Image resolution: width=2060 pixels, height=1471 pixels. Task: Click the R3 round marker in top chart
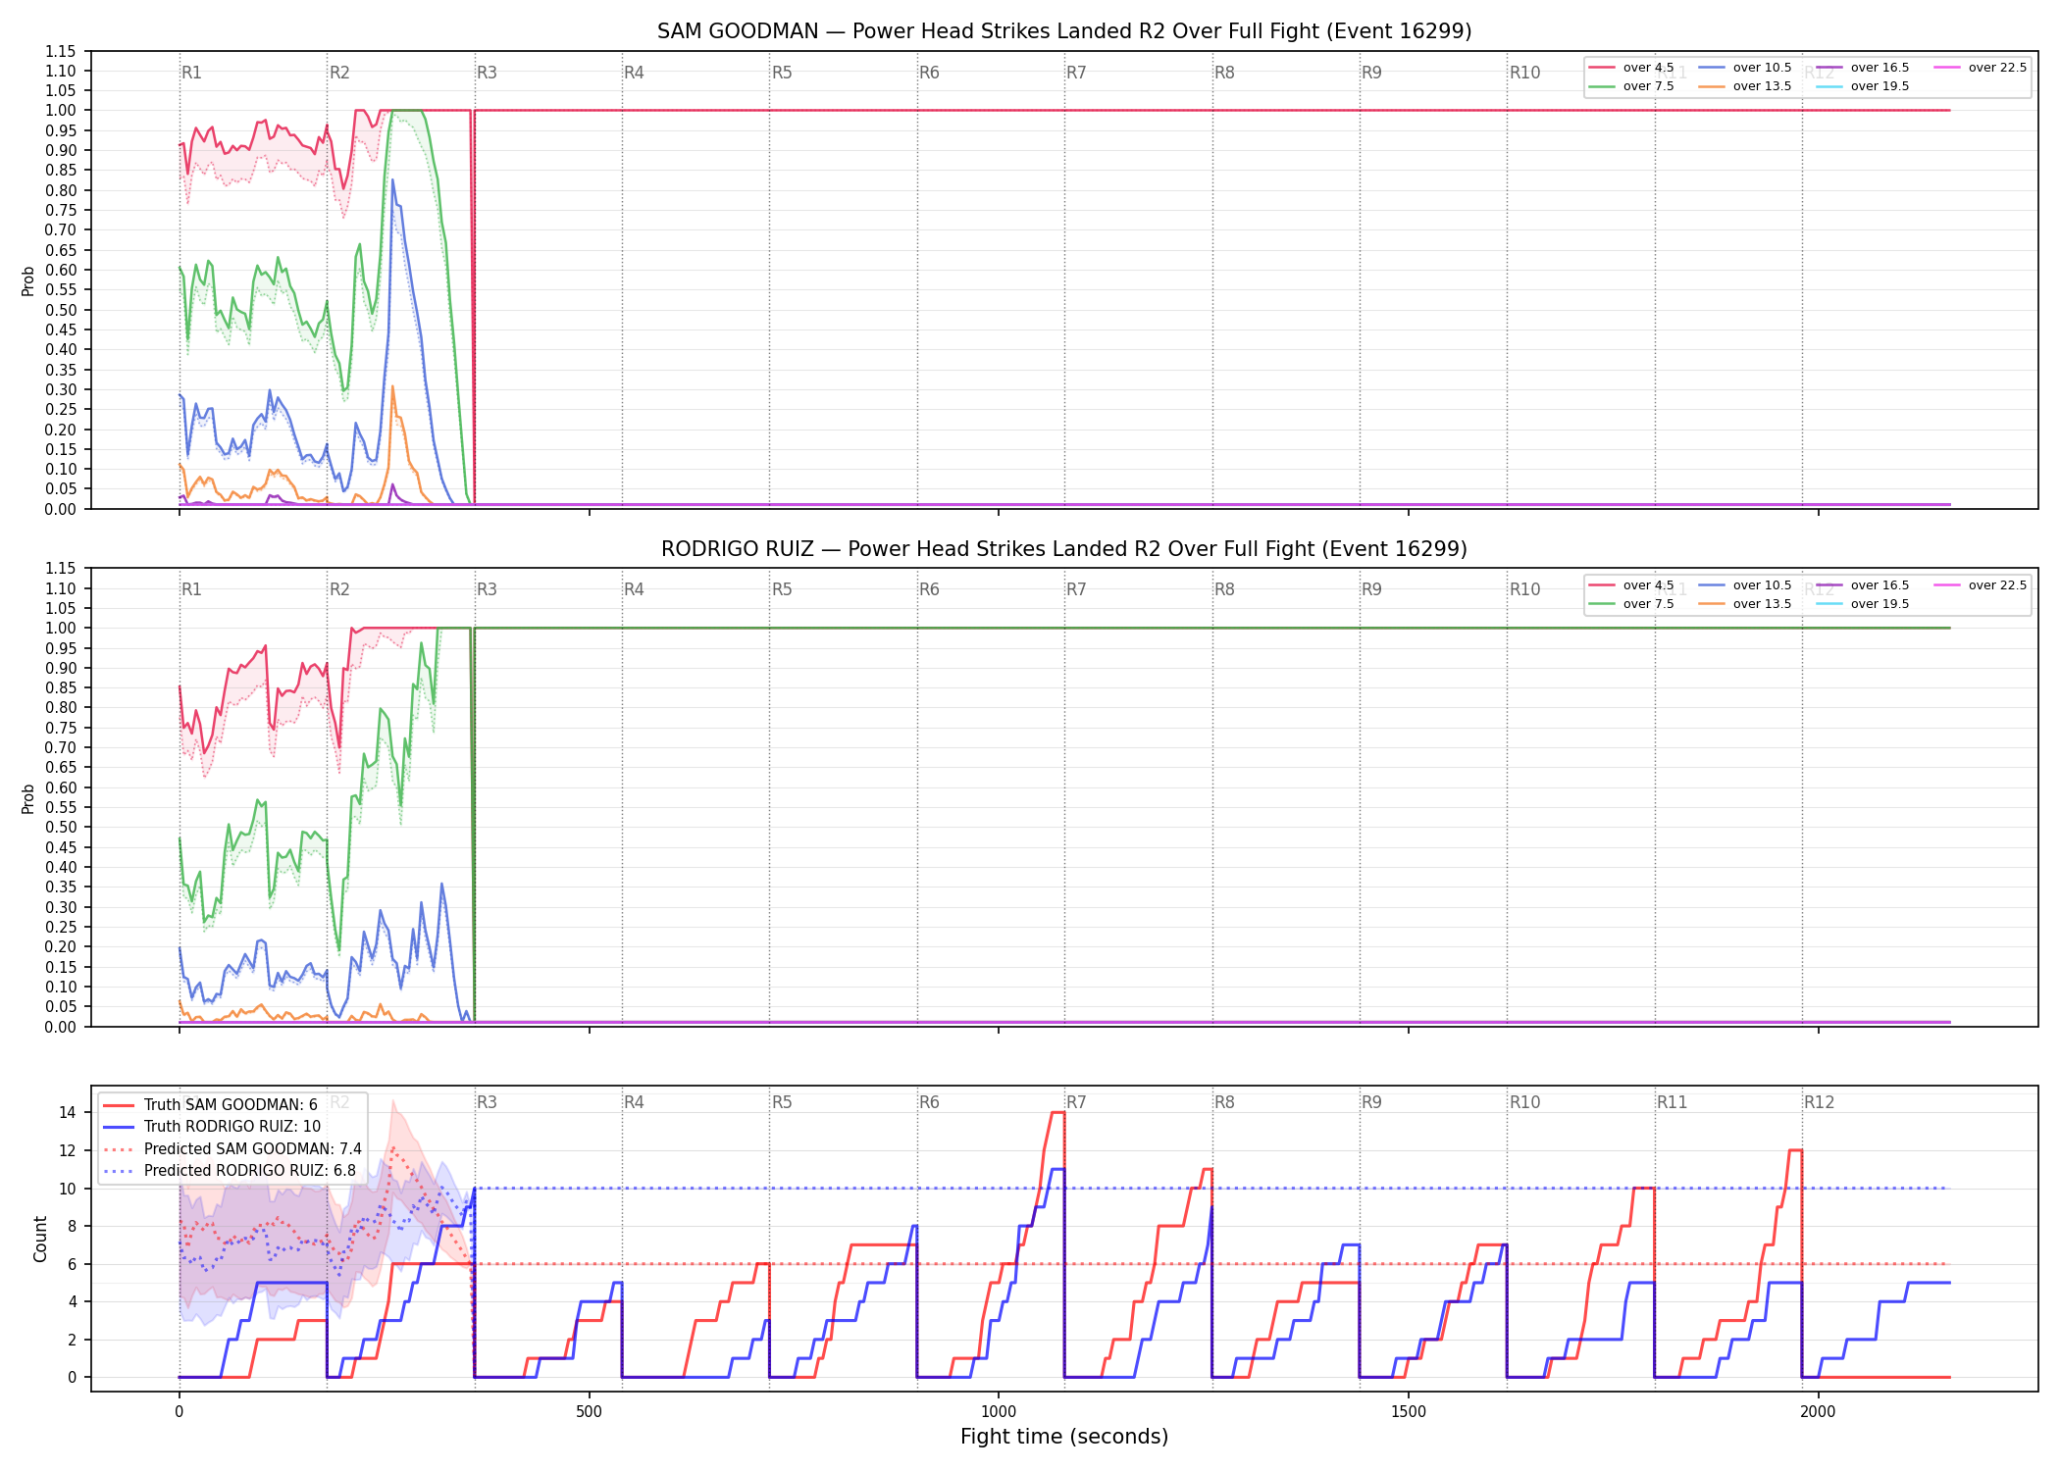(487, 73)
